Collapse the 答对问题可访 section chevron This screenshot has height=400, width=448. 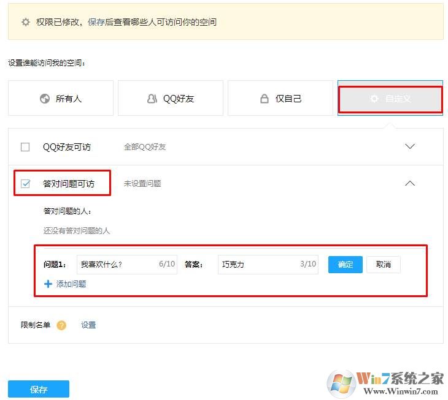click(x=410, y=183)
